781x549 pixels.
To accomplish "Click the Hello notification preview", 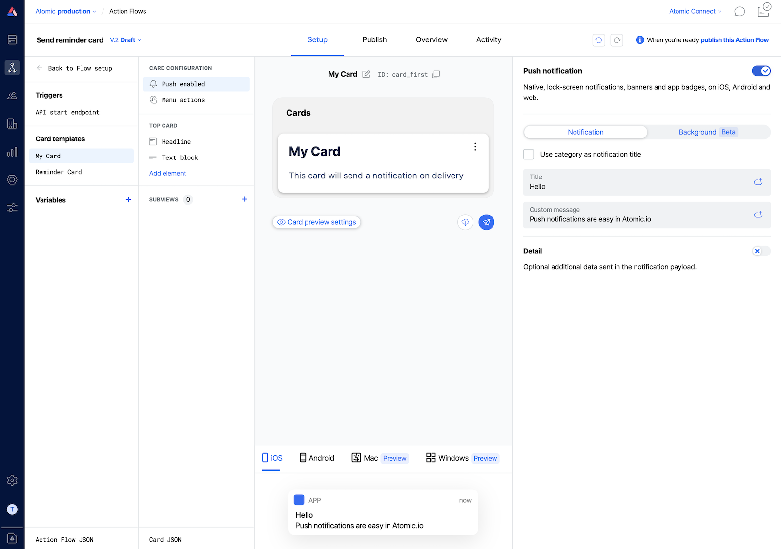I will click(383, 512).
